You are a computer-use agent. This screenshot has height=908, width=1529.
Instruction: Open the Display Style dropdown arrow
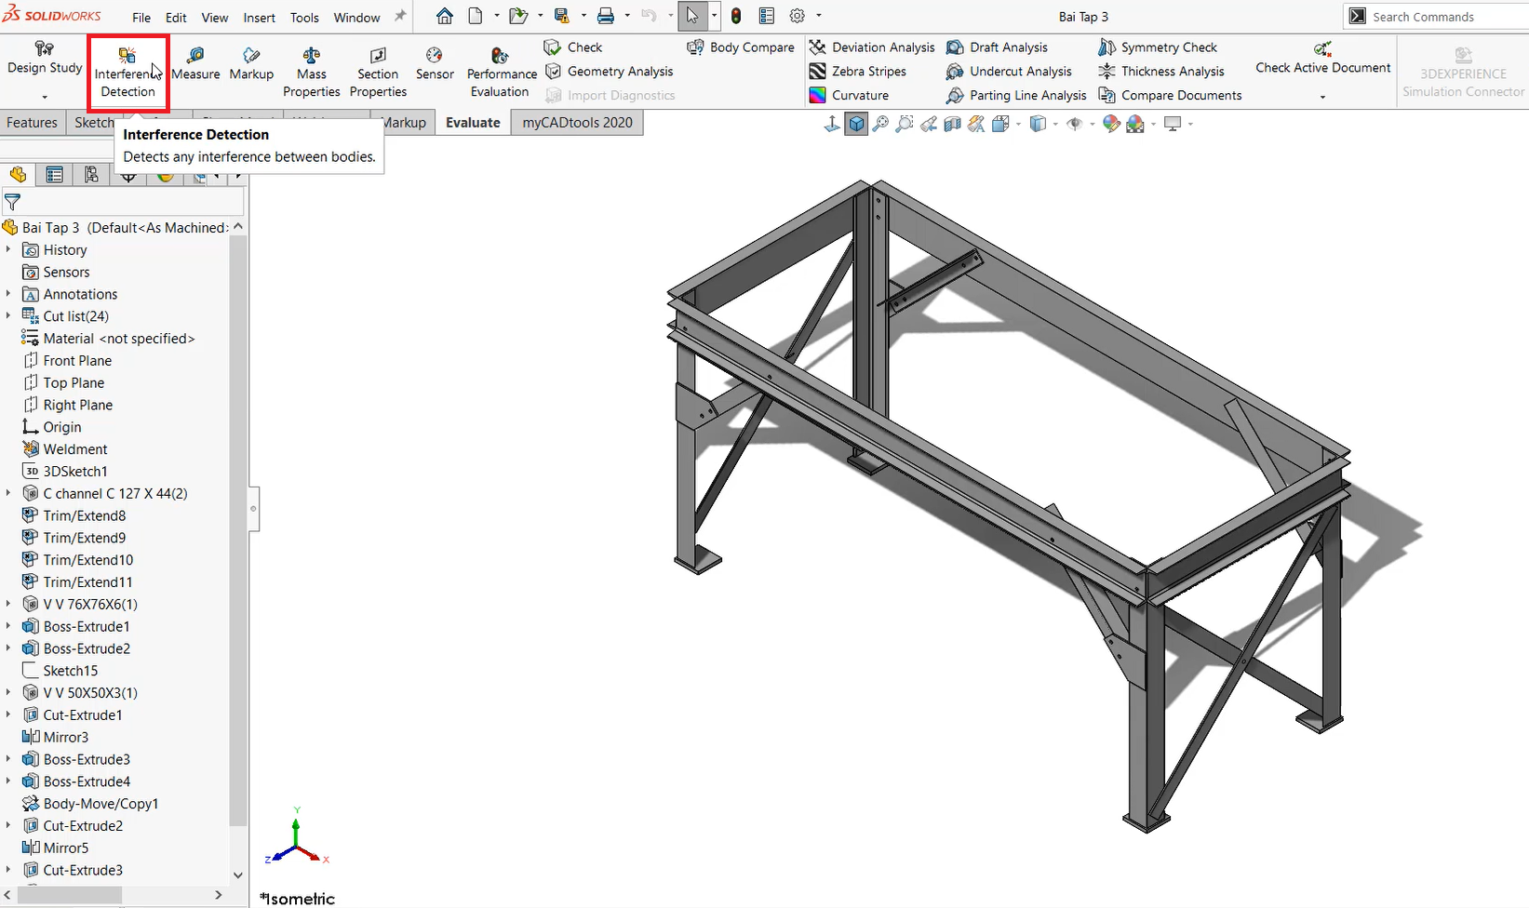(x=1054, y=124)
